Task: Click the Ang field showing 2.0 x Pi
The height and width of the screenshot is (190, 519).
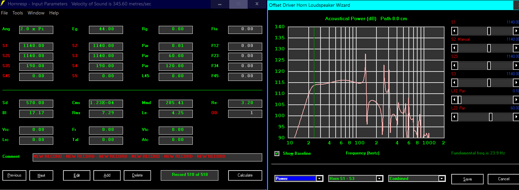Action: 36,30
